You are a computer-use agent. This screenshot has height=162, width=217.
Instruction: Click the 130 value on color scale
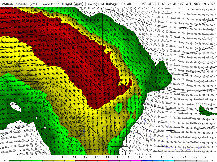coord(98,157)
